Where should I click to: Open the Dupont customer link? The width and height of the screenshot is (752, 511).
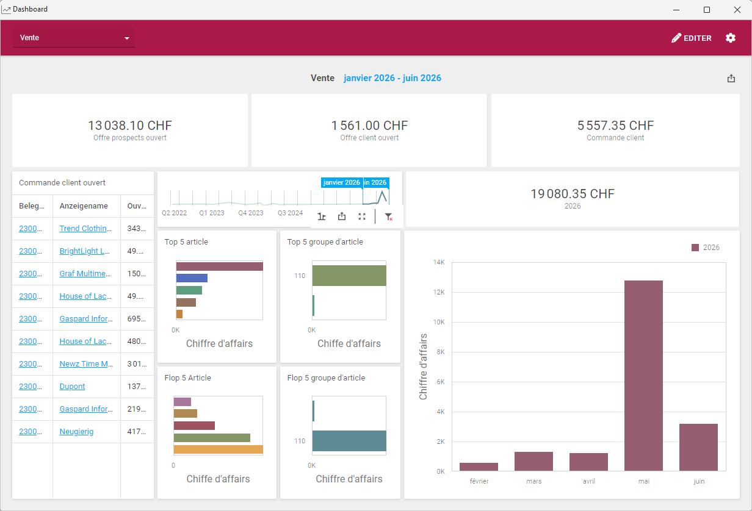point(72,387)
